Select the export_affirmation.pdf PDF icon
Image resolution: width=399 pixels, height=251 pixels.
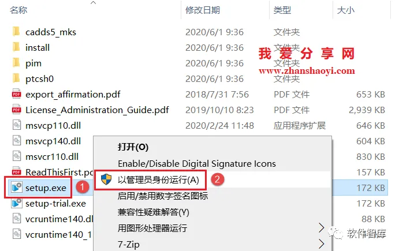click(x=17, y=94)
